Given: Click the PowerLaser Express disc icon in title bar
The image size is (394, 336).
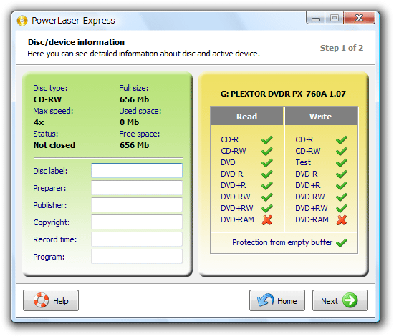Looking at the screenshot, I should [x=22, y=21].
